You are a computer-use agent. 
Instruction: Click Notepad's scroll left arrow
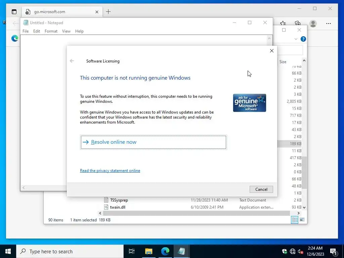[24, 187]
